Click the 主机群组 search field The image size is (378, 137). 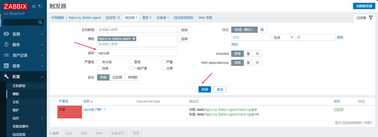point(137,30)
